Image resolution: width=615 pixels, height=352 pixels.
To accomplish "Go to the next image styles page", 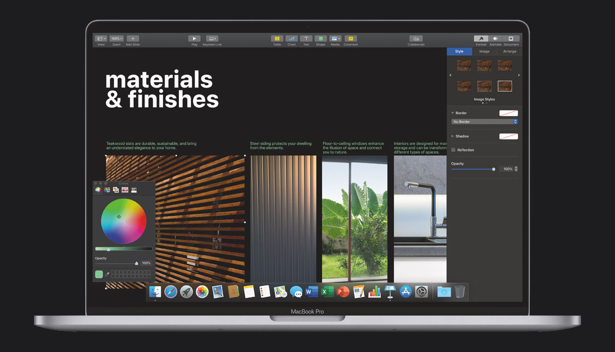I will [519, 75].
